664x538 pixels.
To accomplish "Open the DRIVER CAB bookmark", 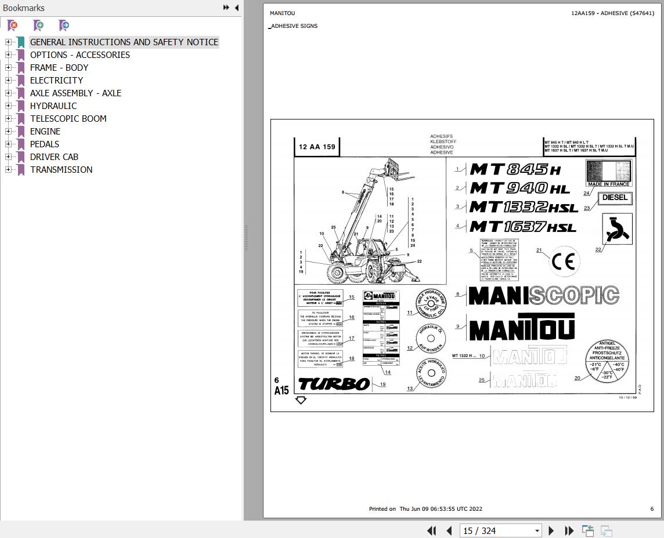I will tap(54, 157).
